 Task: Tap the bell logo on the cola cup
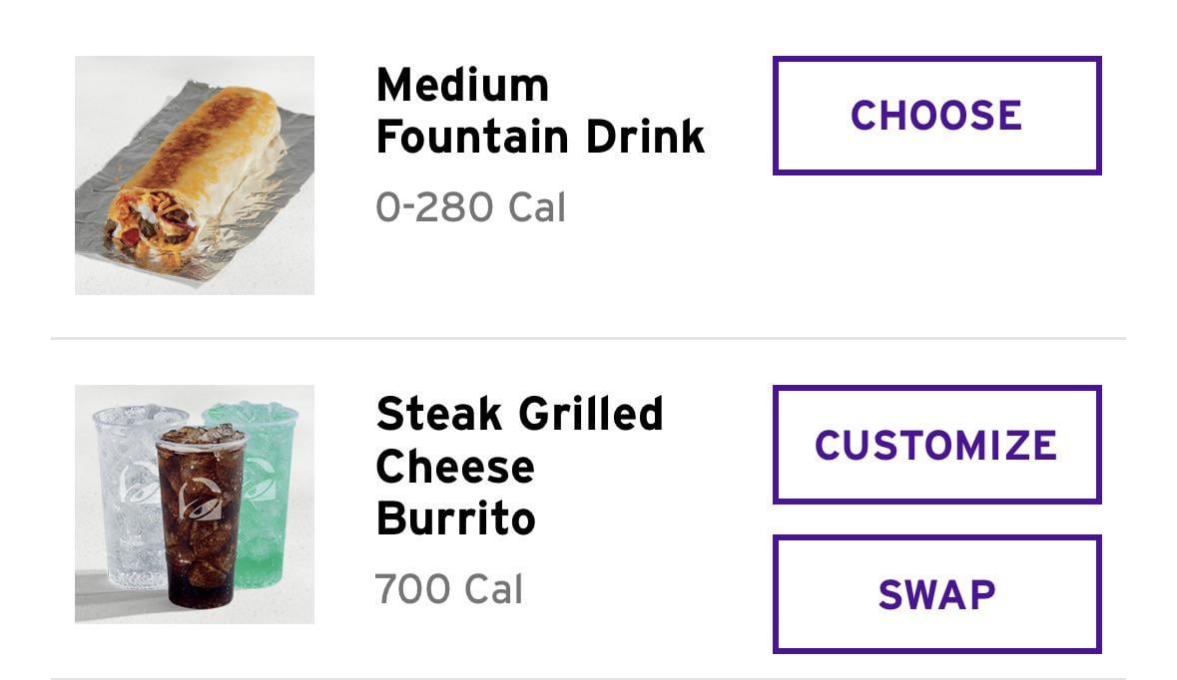coord(199,500)
